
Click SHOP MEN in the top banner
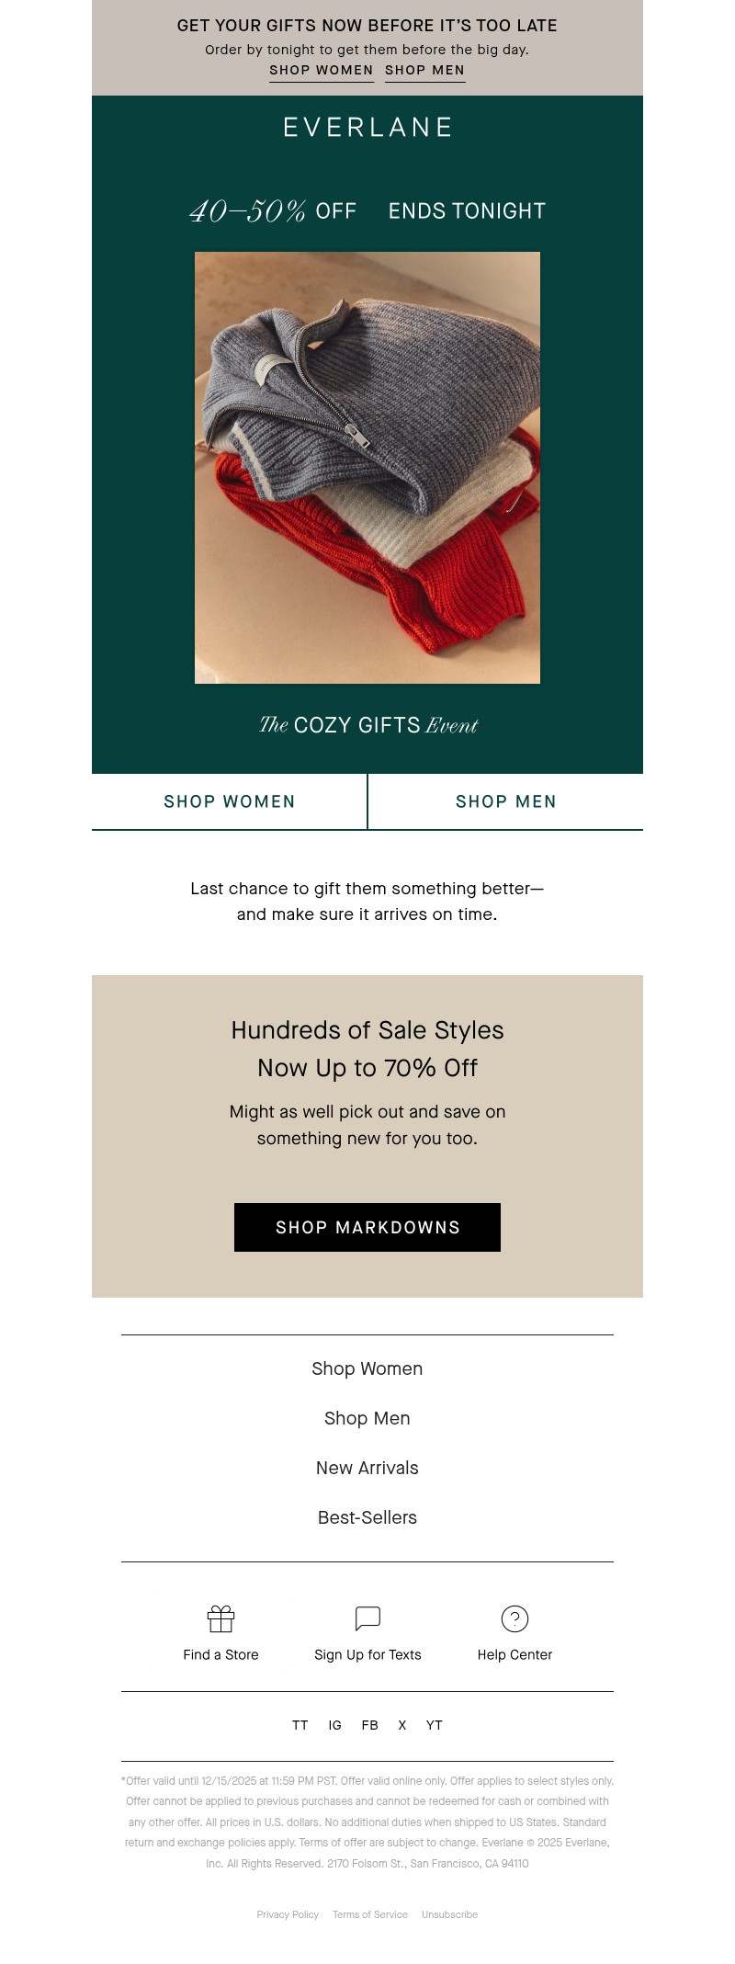[424, 70]
